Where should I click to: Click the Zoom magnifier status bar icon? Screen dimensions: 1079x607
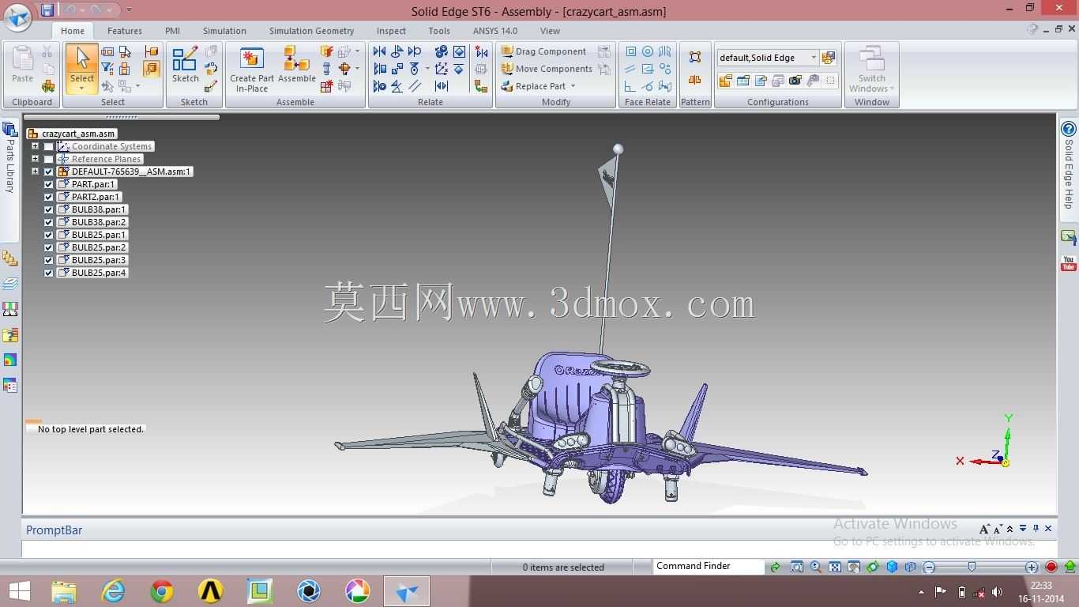(x=816, y=567)
